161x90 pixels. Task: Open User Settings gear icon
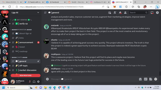tap(38, 82)
